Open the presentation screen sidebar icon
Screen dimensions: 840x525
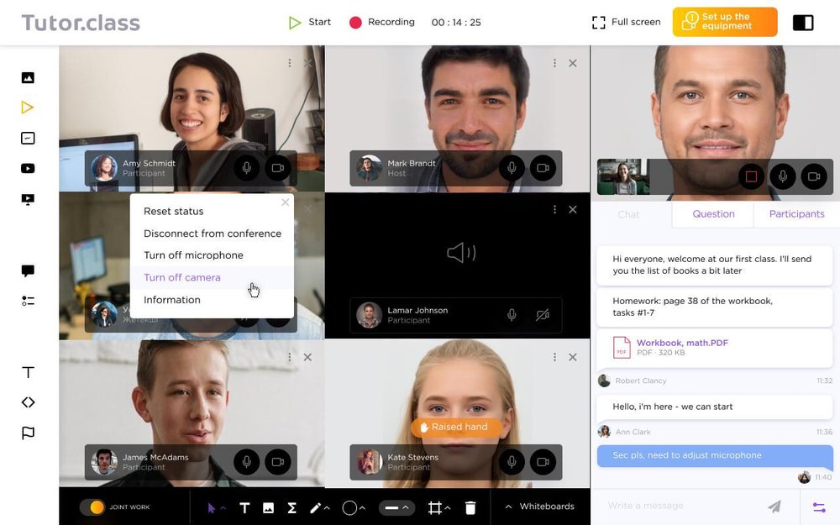28,199
